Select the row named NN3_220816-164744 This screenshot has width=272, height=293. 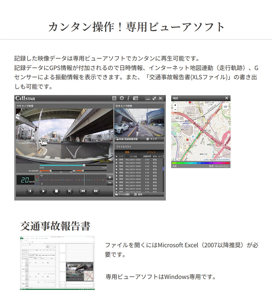click(x=139, y=189)
